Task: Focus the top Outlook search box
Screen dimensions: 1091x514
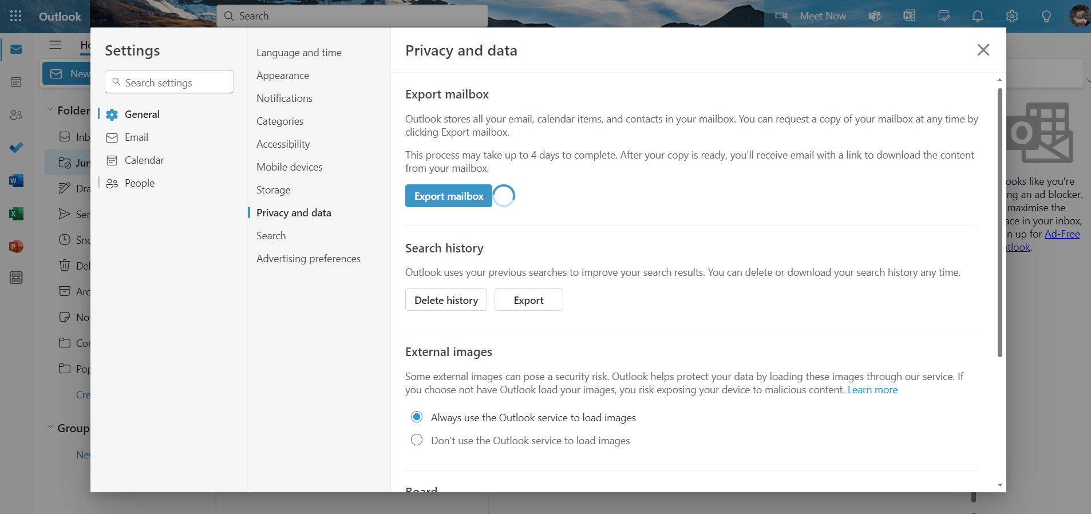Action: point(352,16)
